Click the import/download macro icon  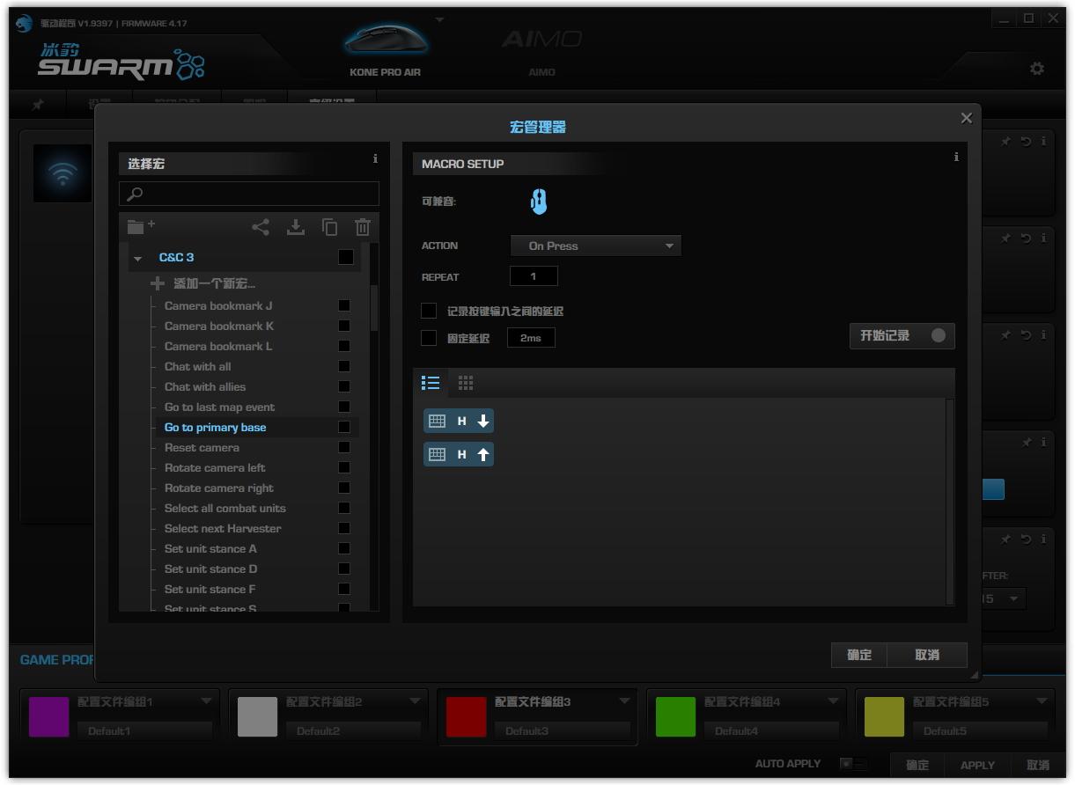coord(296,227)
